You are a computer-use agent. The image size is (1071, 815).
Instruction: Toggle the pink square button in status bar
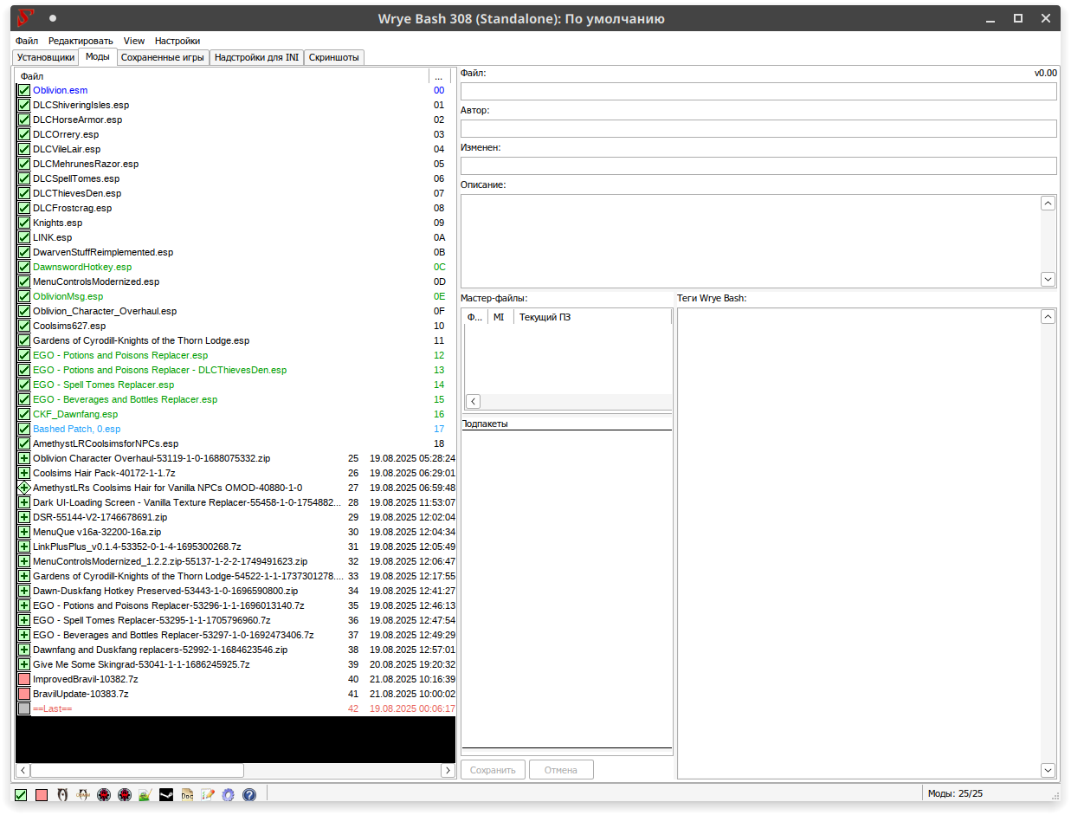42,794
